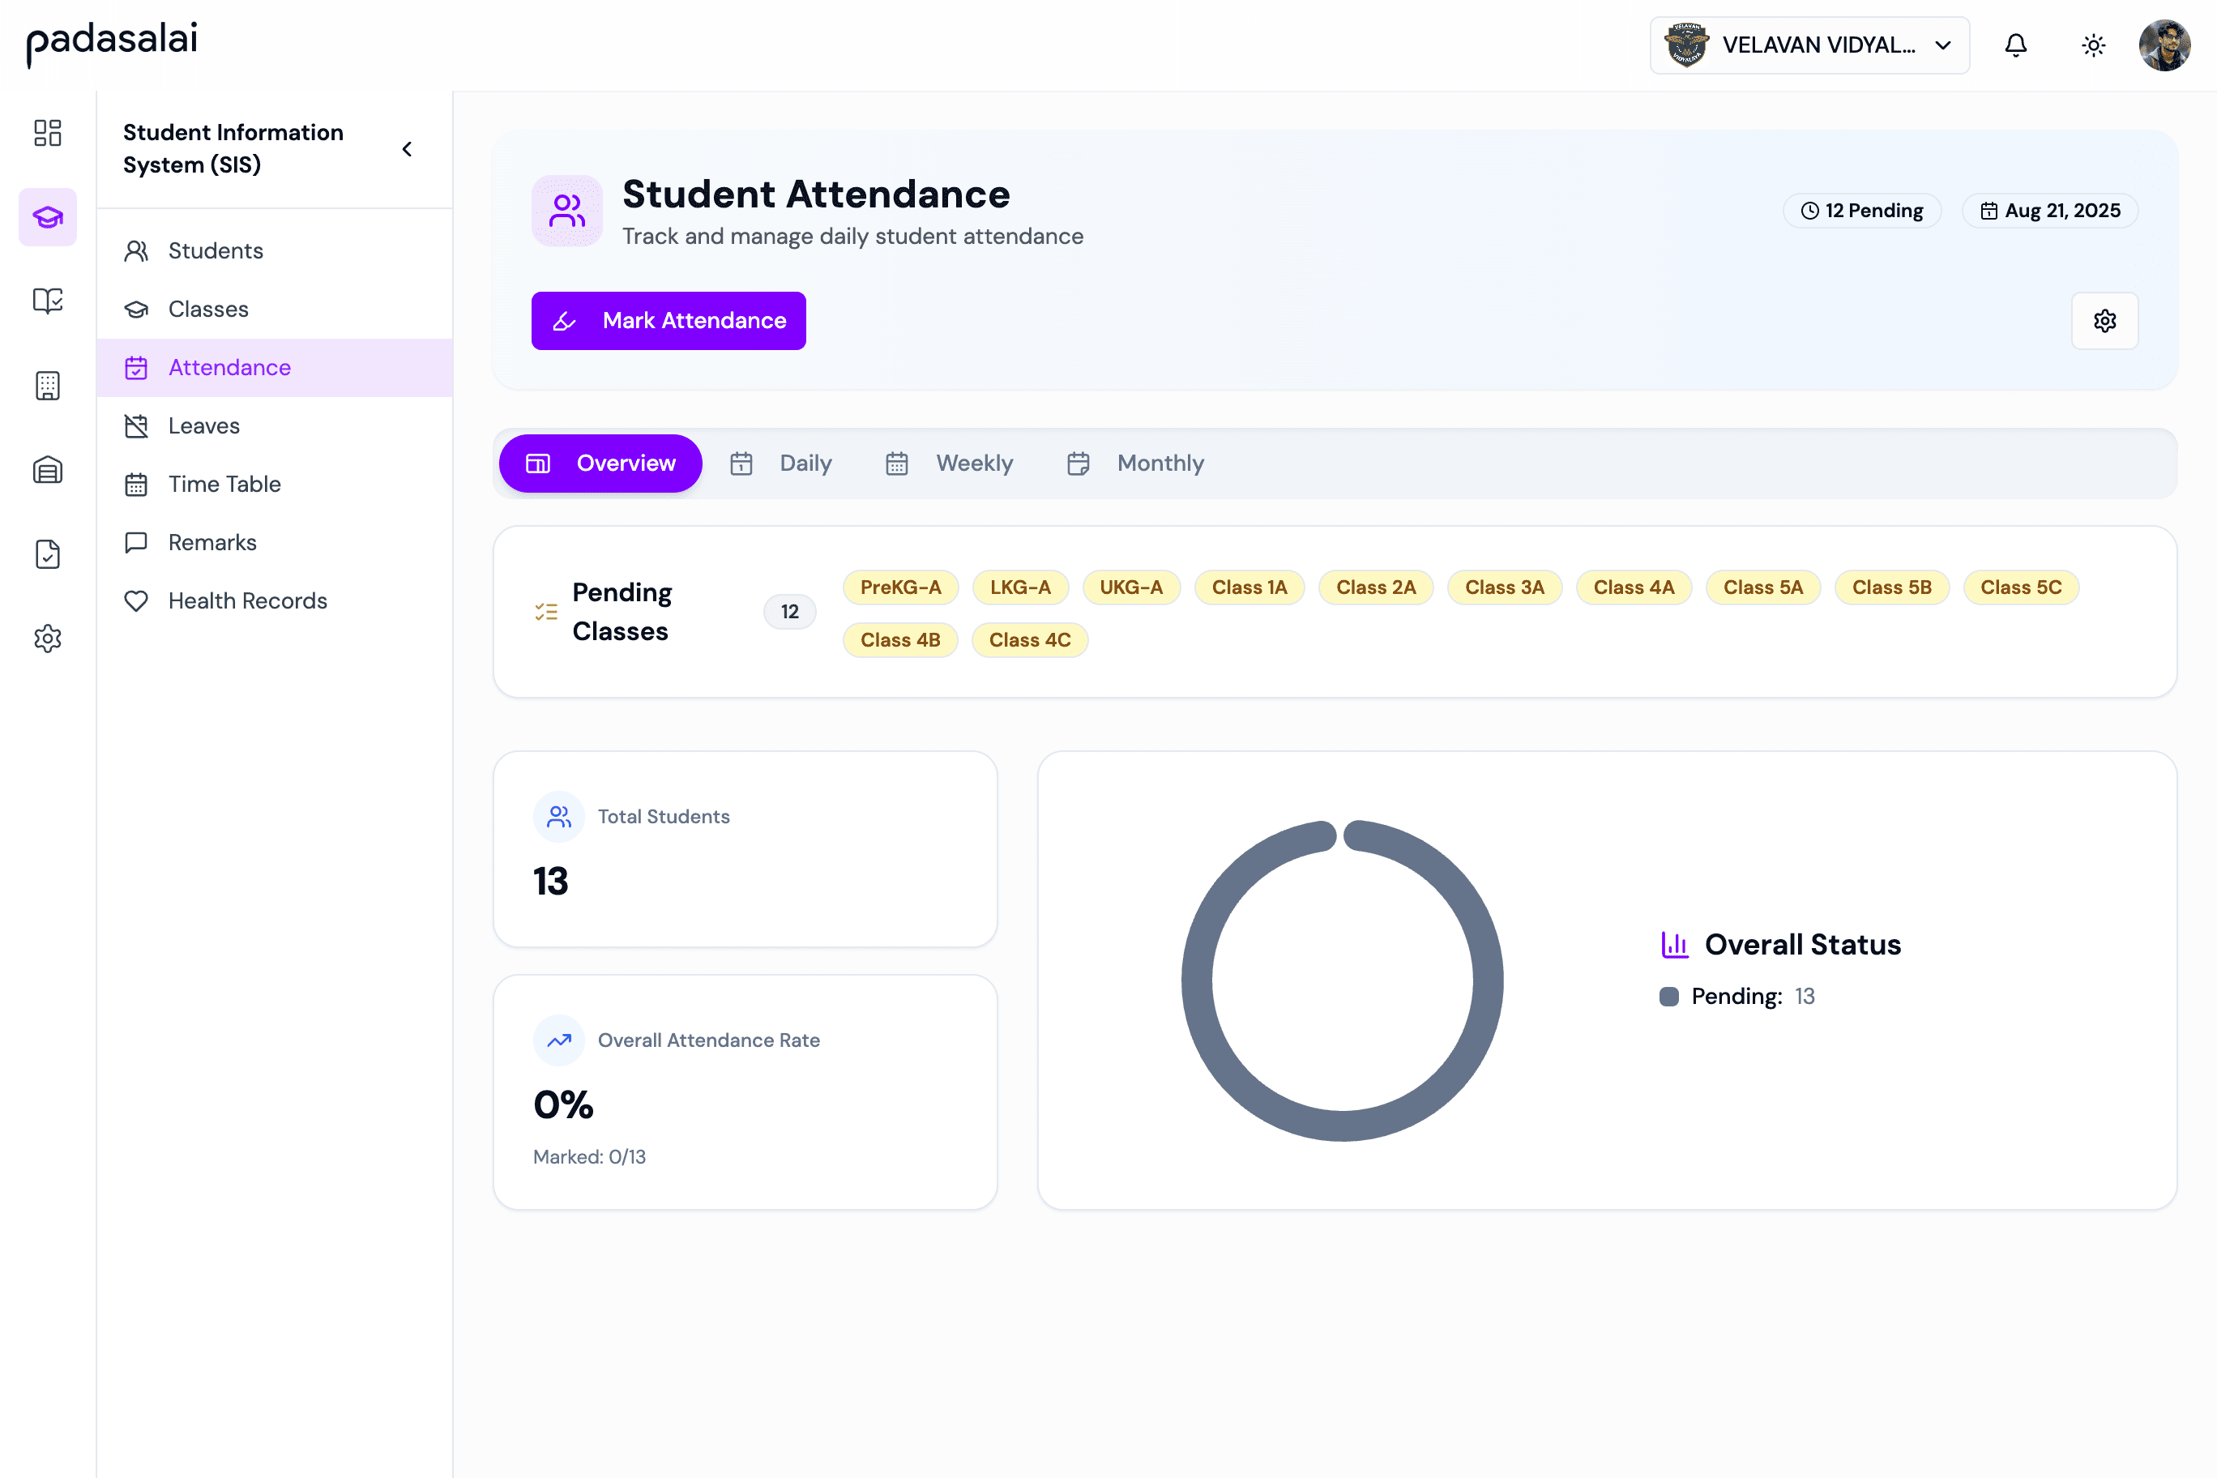The image size is (2217, 1478).
Task: Open the settings gear at sidebar bottom
Action: (47, 639)
